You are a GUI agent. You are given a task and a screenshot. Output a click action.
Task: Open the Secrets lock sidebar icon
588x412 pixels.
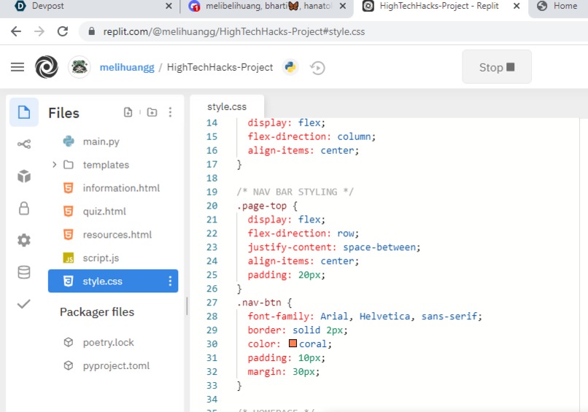24,208
